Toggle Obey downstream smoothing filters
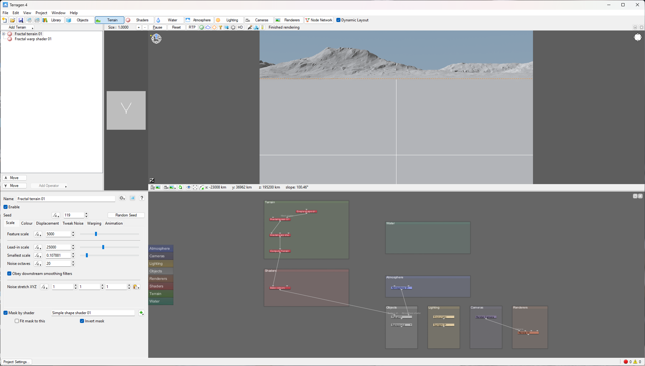This screenshot has width=645, height=366. click(9, 274)
